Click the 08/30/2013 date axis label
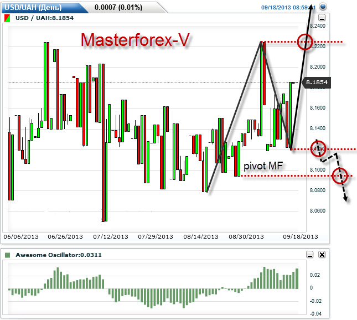The height and width of the screenshot is (320, 357). [246, 237]
